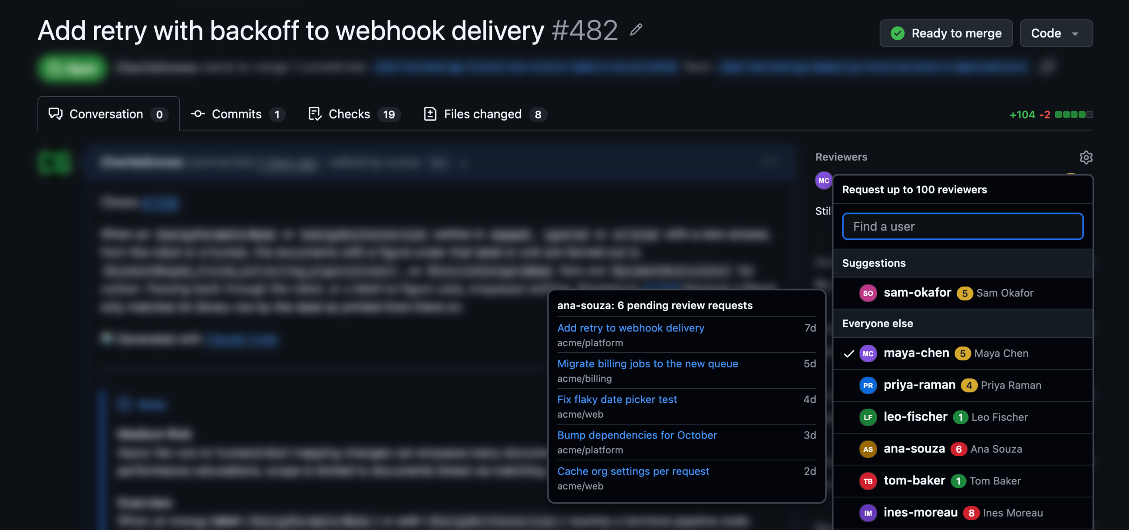The width and height of the screenshot is (1129, 530).
Task: Click the ines-moreau row name text
Action: (920, 512)
